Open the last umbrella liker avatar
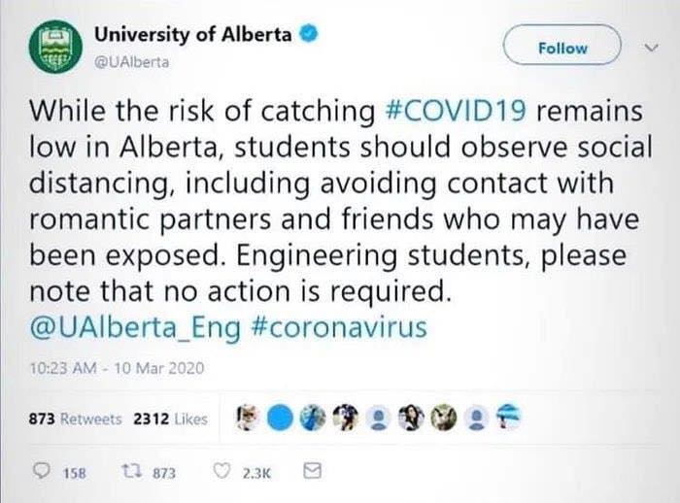 click(508, 418)
